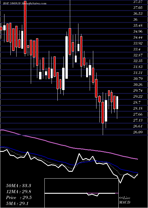This screenshot has height=208, width=148.
Task: Click the Price : 29.5 readout
Action: click(x=19, y=198)
